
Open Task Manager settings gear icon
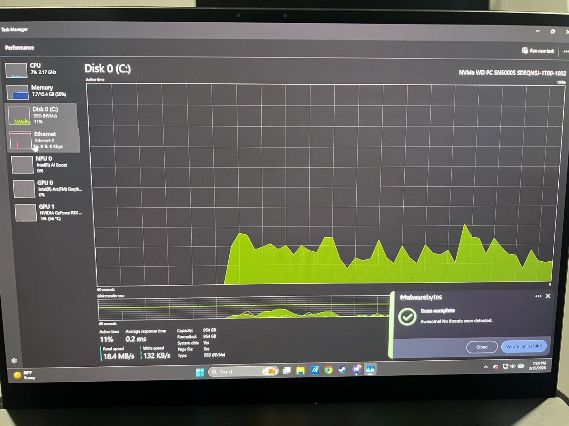pyautogui.click(x=14, y=361)
